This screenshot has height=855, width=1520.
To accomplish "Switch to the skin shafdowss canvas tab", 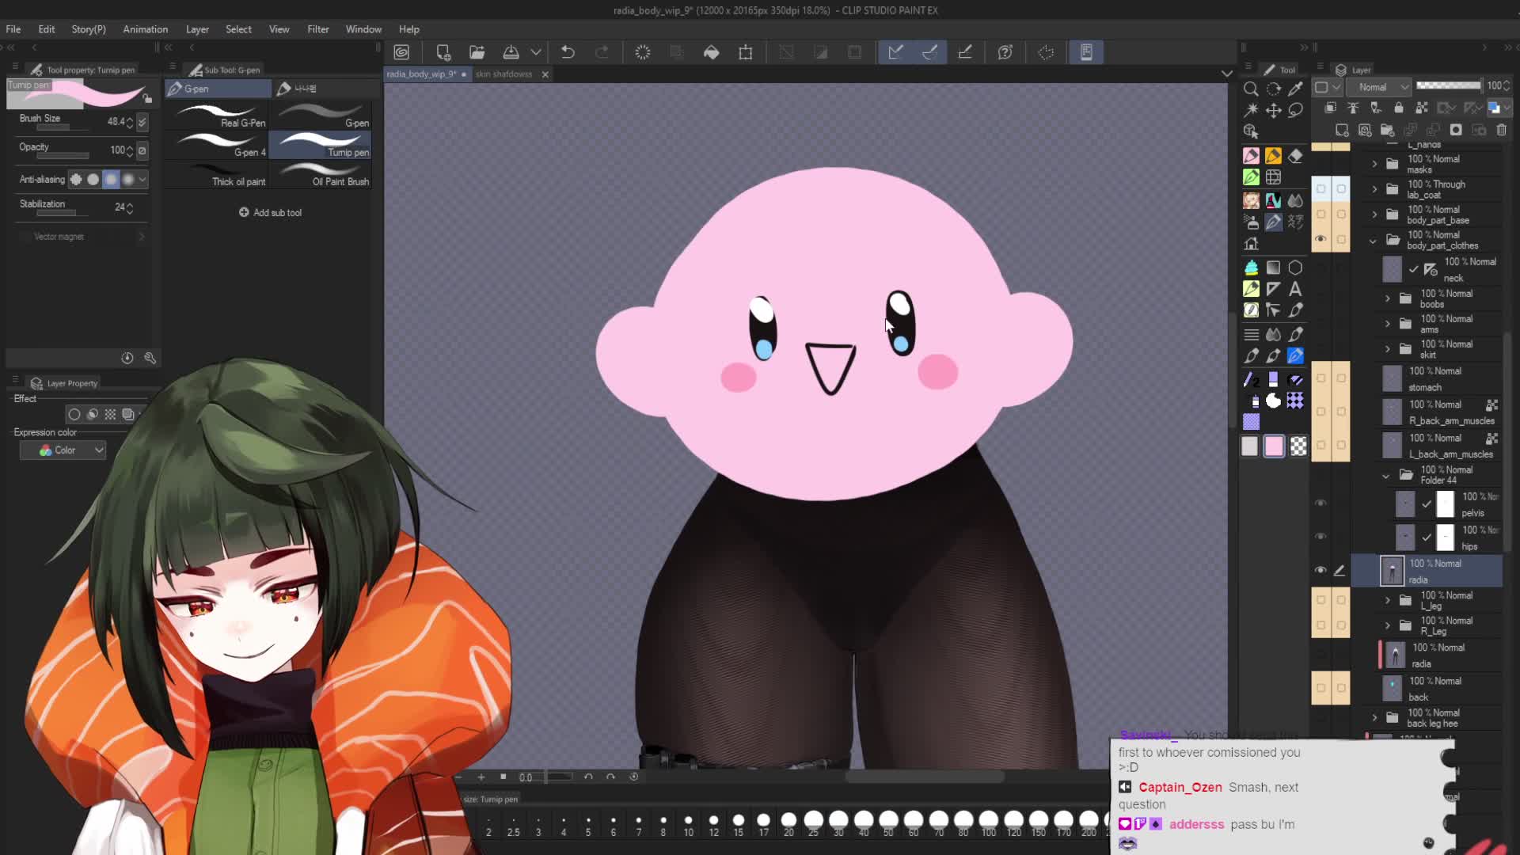I will [503, 74].
